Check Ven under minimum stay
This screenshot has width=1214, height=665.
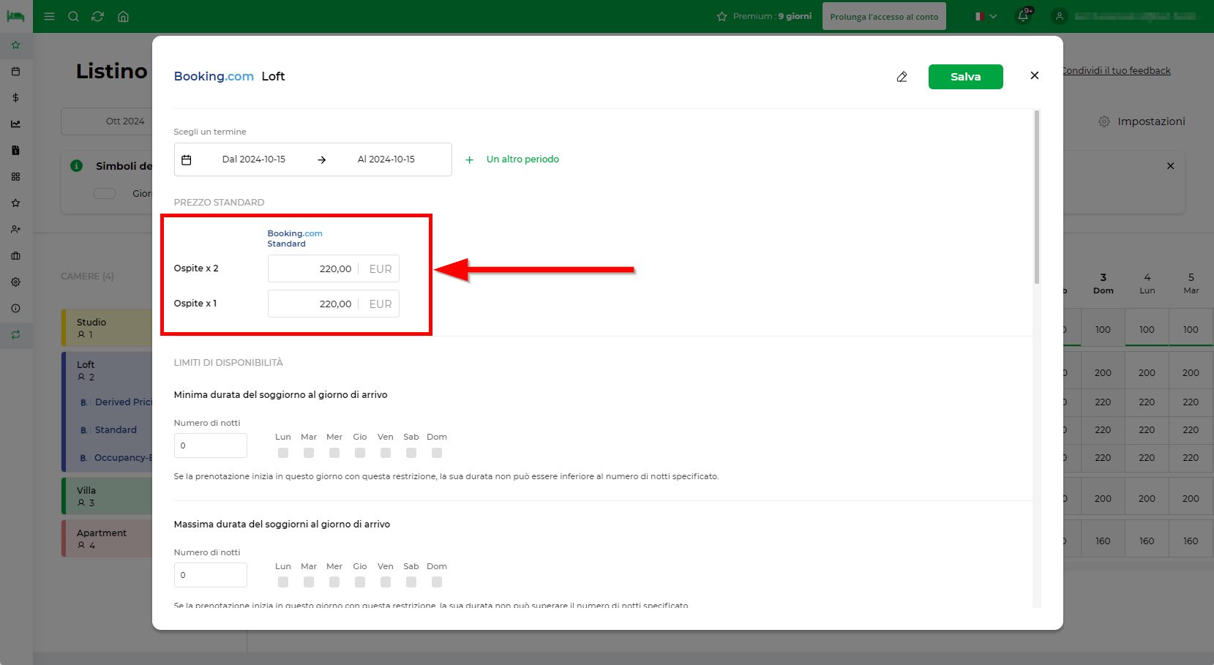point(386,453)
